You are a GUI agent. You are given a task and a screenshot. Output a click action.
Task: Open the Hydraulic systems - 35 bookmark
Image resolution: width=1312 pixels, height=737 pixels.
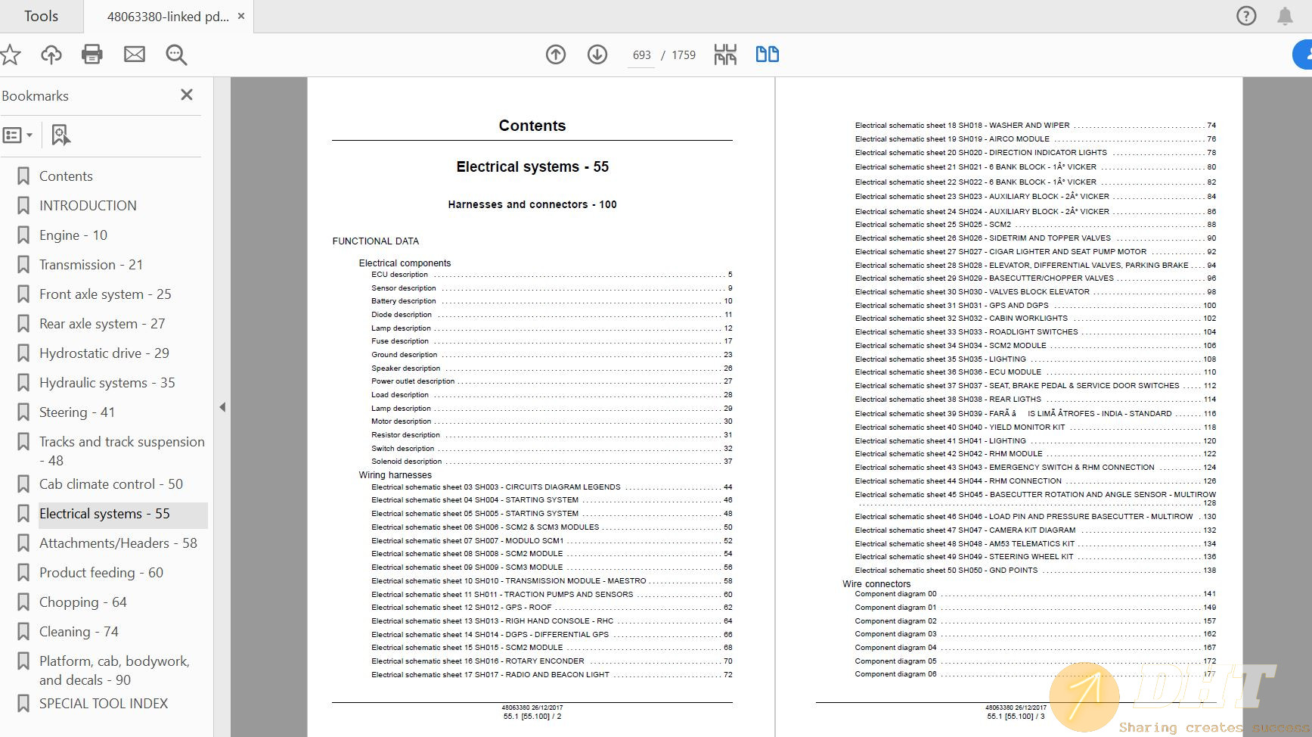[107, 383]
